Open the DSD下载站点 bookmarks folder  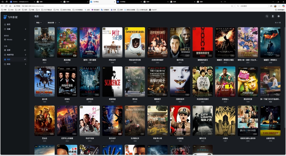point(47,10)
